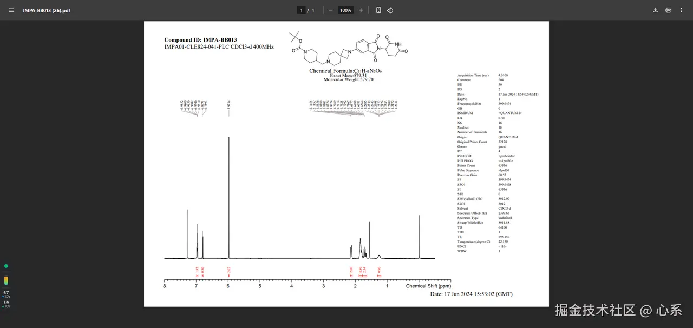Click the Number of Transients label
This screenshot has height=328, width=693.
coord(472,132)
